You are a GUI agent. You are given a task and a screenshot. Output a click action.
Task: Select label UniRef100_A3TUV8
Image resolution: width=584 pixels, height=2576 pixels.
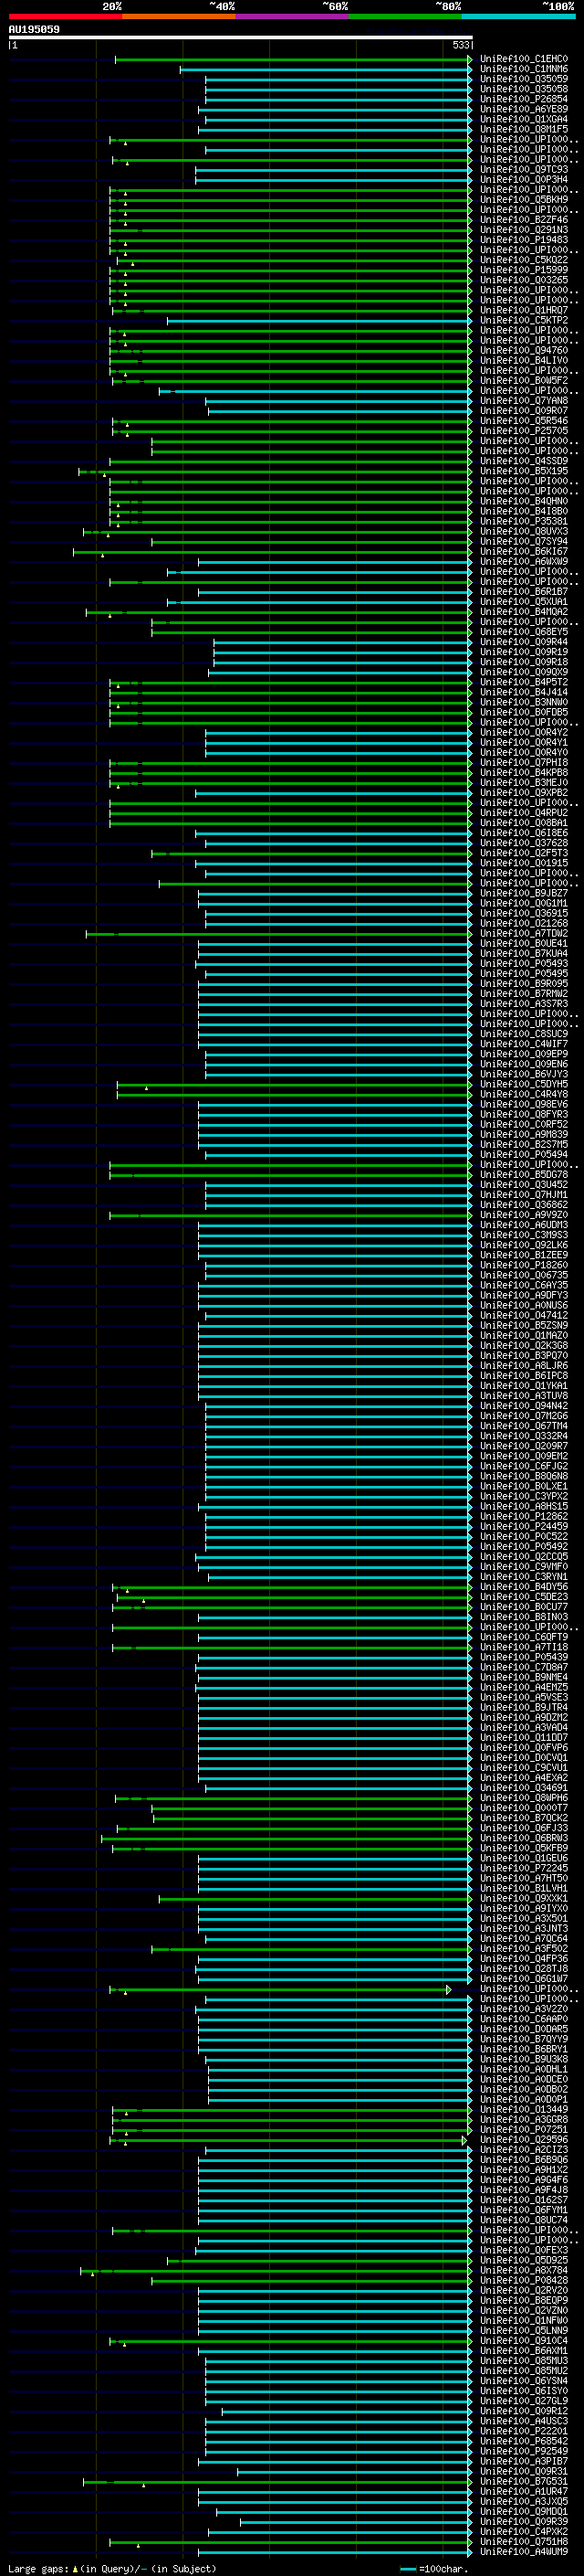click(x=523, y=1396)
